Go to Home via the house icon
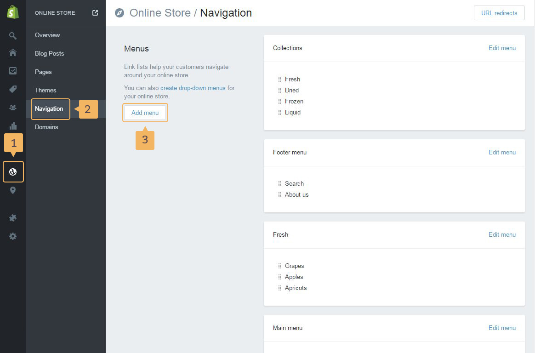Image resolution: width=535 pixels, height=353 pixels. 13,53
